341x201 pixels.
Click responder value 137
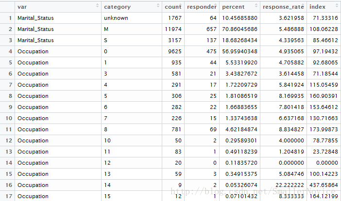pos(211,40)
